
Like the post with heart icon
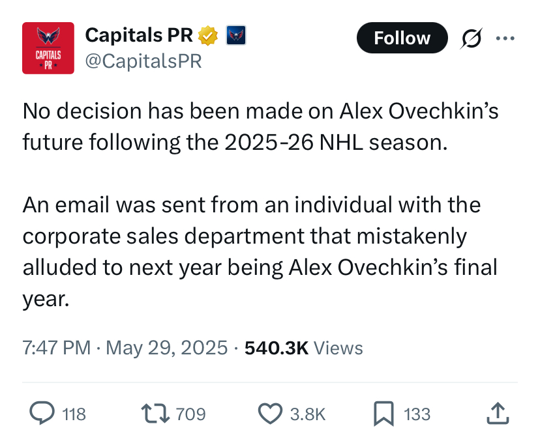[271, 414]
